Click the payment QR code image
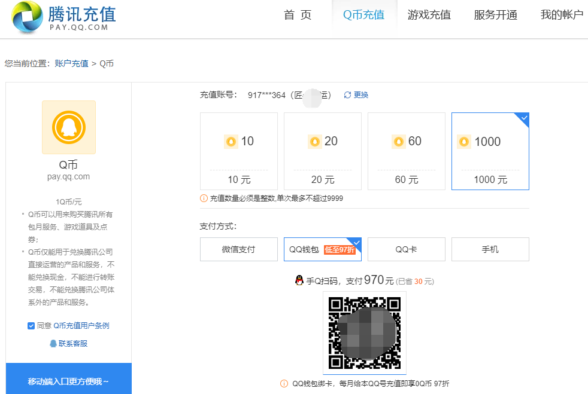588x394 pixels. 365,333
